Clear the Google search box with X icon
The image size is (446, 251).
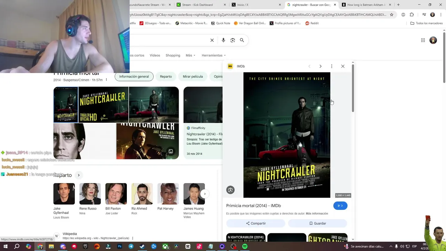pos(212,40)
